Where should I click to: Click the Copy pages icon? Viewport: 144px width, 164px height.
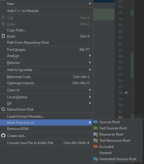pos(3,24)
